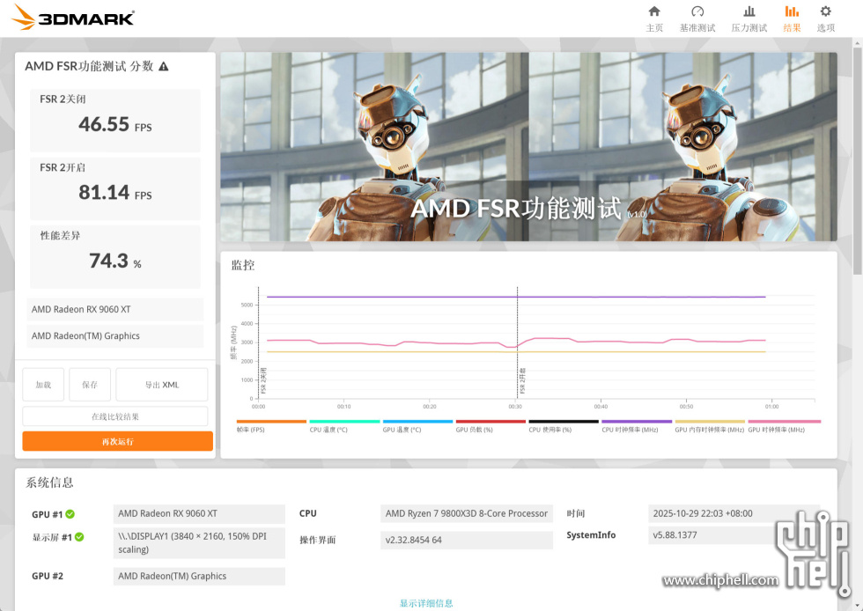Click the warning triangle beside the score title
The width and height of the screenshot is (863, 611).
coord(163,67)
